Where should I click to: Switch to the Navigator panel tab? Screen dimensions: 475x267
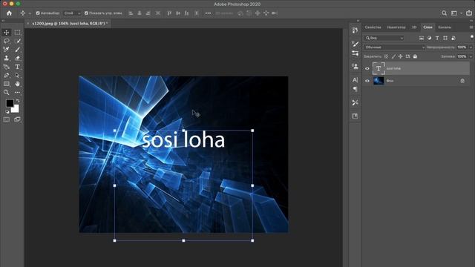click(396, 27)
